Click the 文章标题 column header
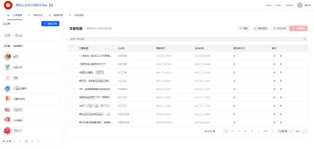 point(84,48)
